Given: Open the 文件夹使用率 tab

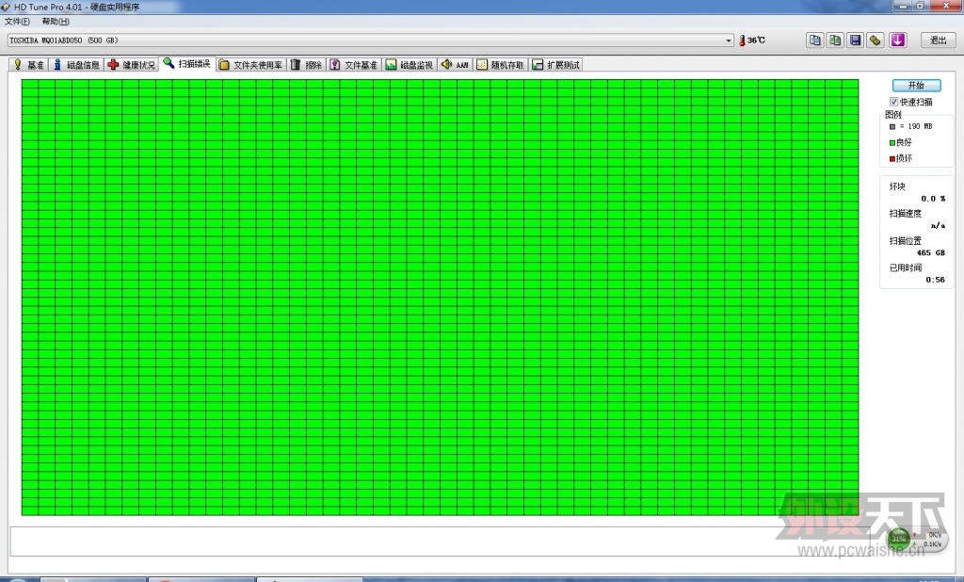Looking at the screenshot, I should coord(250,65).
